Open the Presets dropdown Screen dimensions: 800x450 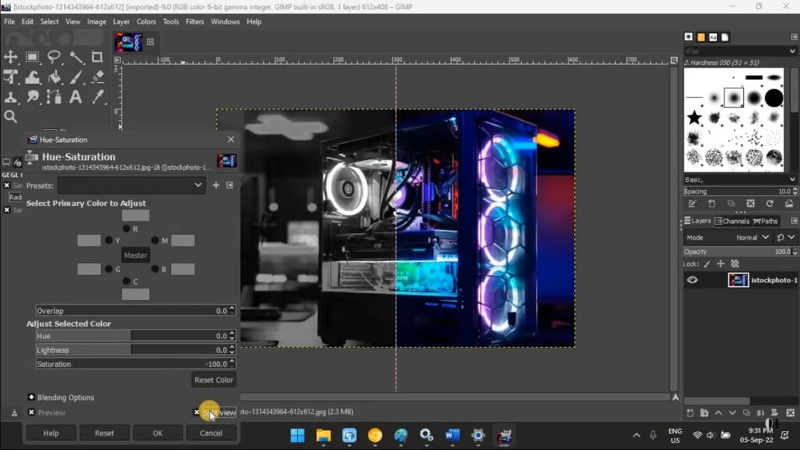pyautogui.click(x=132, y=185)
